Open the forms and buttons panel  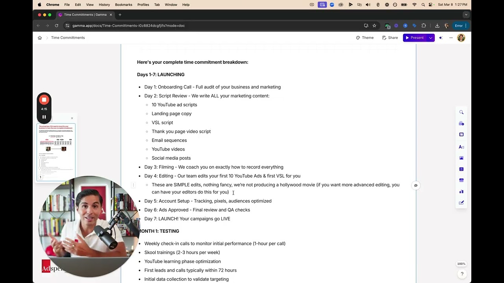pos(461,203)
